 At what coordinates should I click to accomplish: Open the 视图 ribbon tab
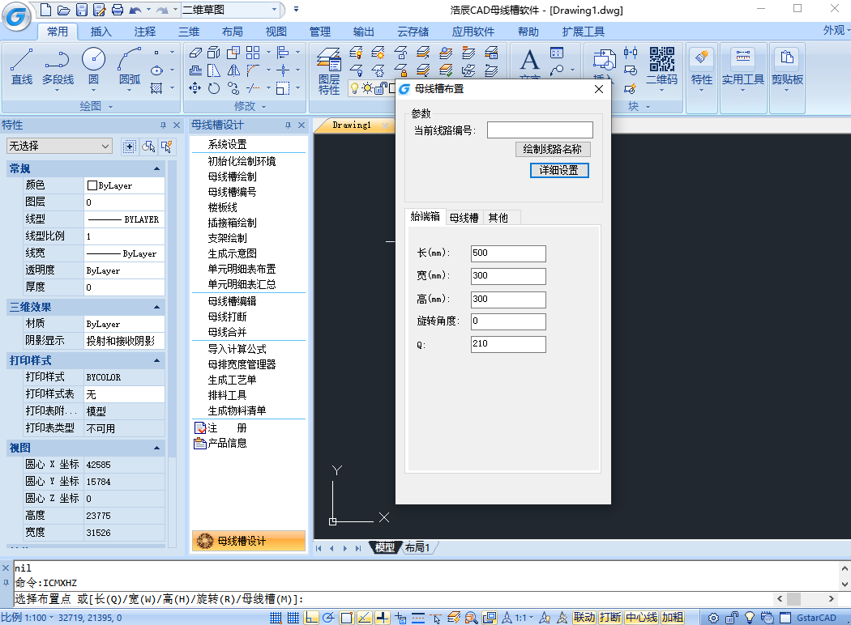pyautogui.click(x=276, y=32)
